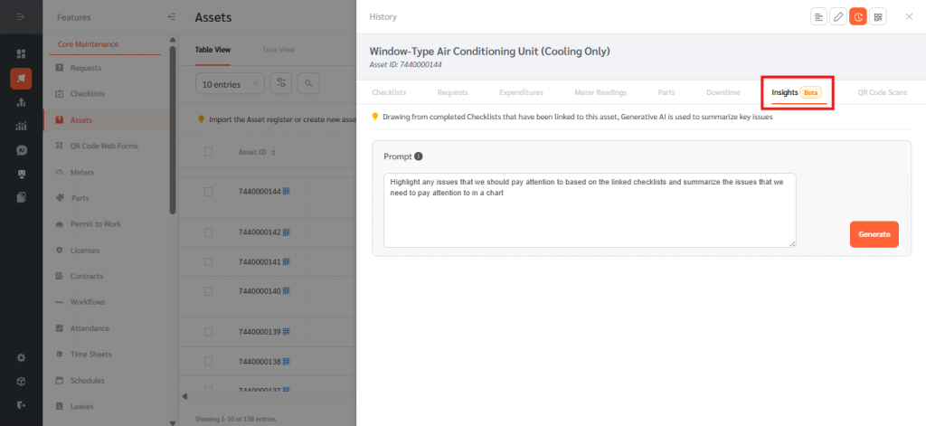Expand the main navigation rail
Screen dimensions: 926x426
(x=21, y=17)
